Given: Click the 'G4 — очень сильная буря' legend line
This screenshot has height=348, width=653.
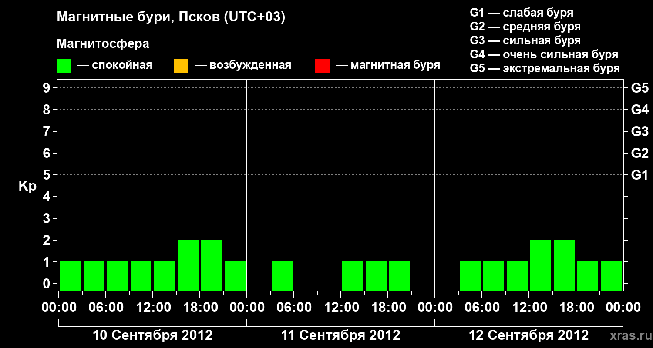Looking at the screenshot, I should [544, 54].
